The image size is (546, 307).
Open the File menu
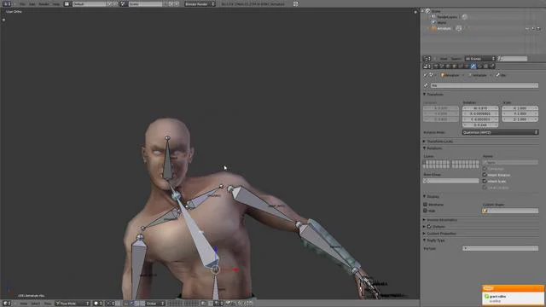click(23, 3)
